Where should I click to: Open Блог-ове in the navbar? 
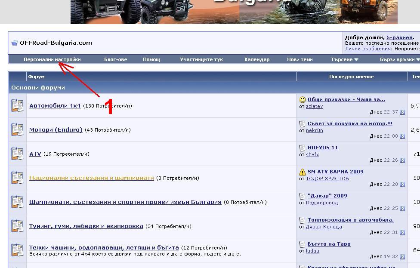(x=115, y=59)
